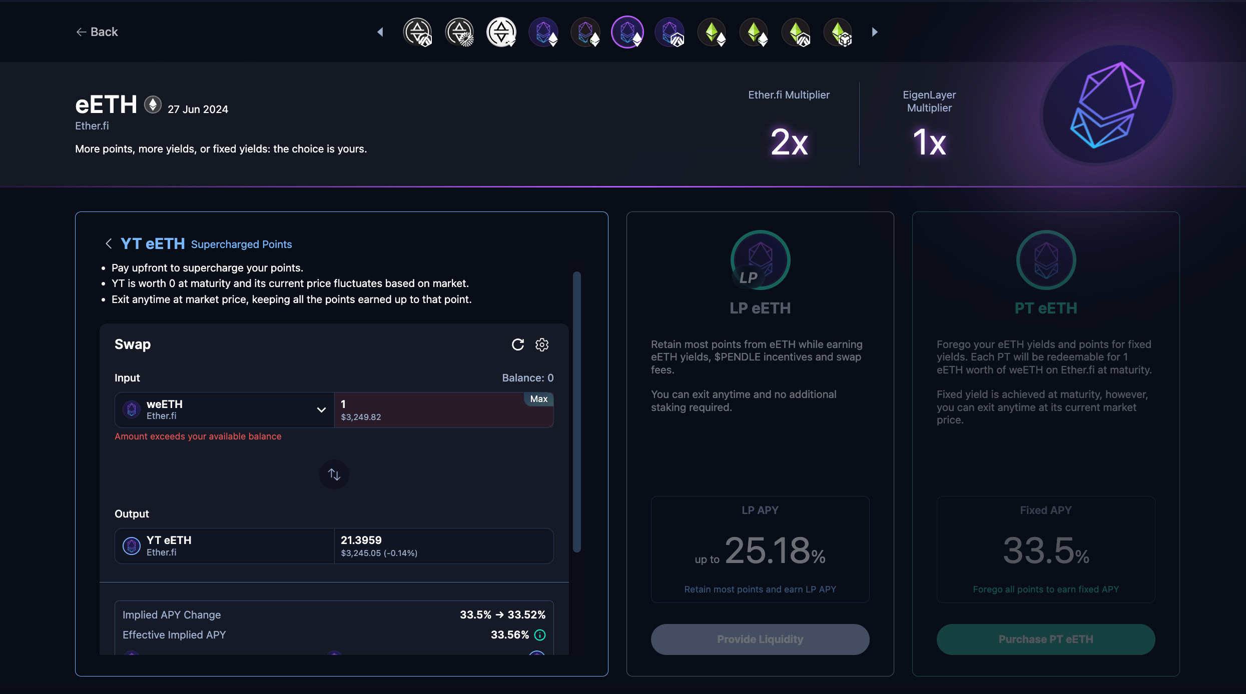Screen dimensions: 1246x694
Task: Click the PT eETH circular icon
Action: (x=1046, y=260)
